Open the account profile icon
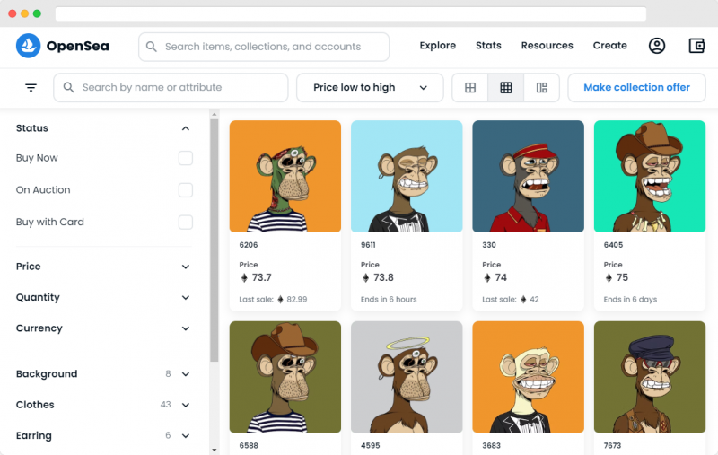Screen dimensions: 718x455 point(657,46)
